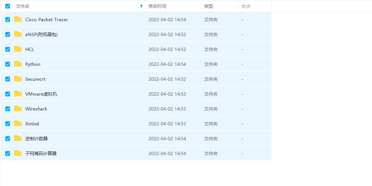The width and height of the screenshot is (372, 186).
Task: Click the modified time of HCL
Action: 167,49
